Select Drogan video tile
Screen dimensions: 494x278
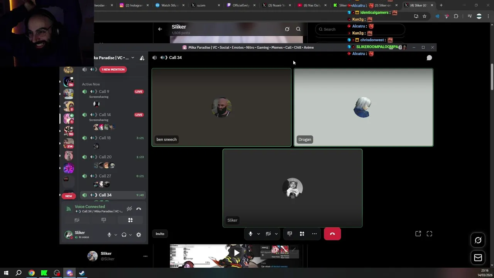click(x=364, y=107)
